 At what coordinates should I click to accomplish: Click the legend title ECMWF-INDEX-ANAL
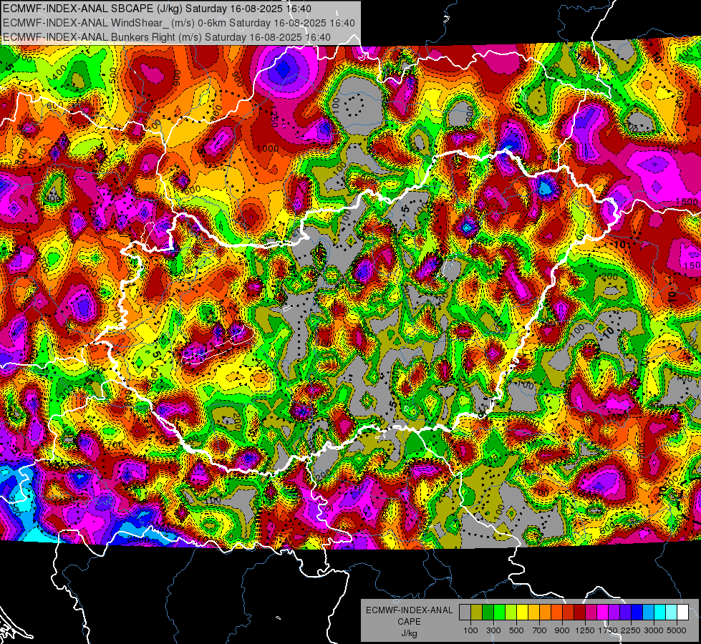pos(409,610)
